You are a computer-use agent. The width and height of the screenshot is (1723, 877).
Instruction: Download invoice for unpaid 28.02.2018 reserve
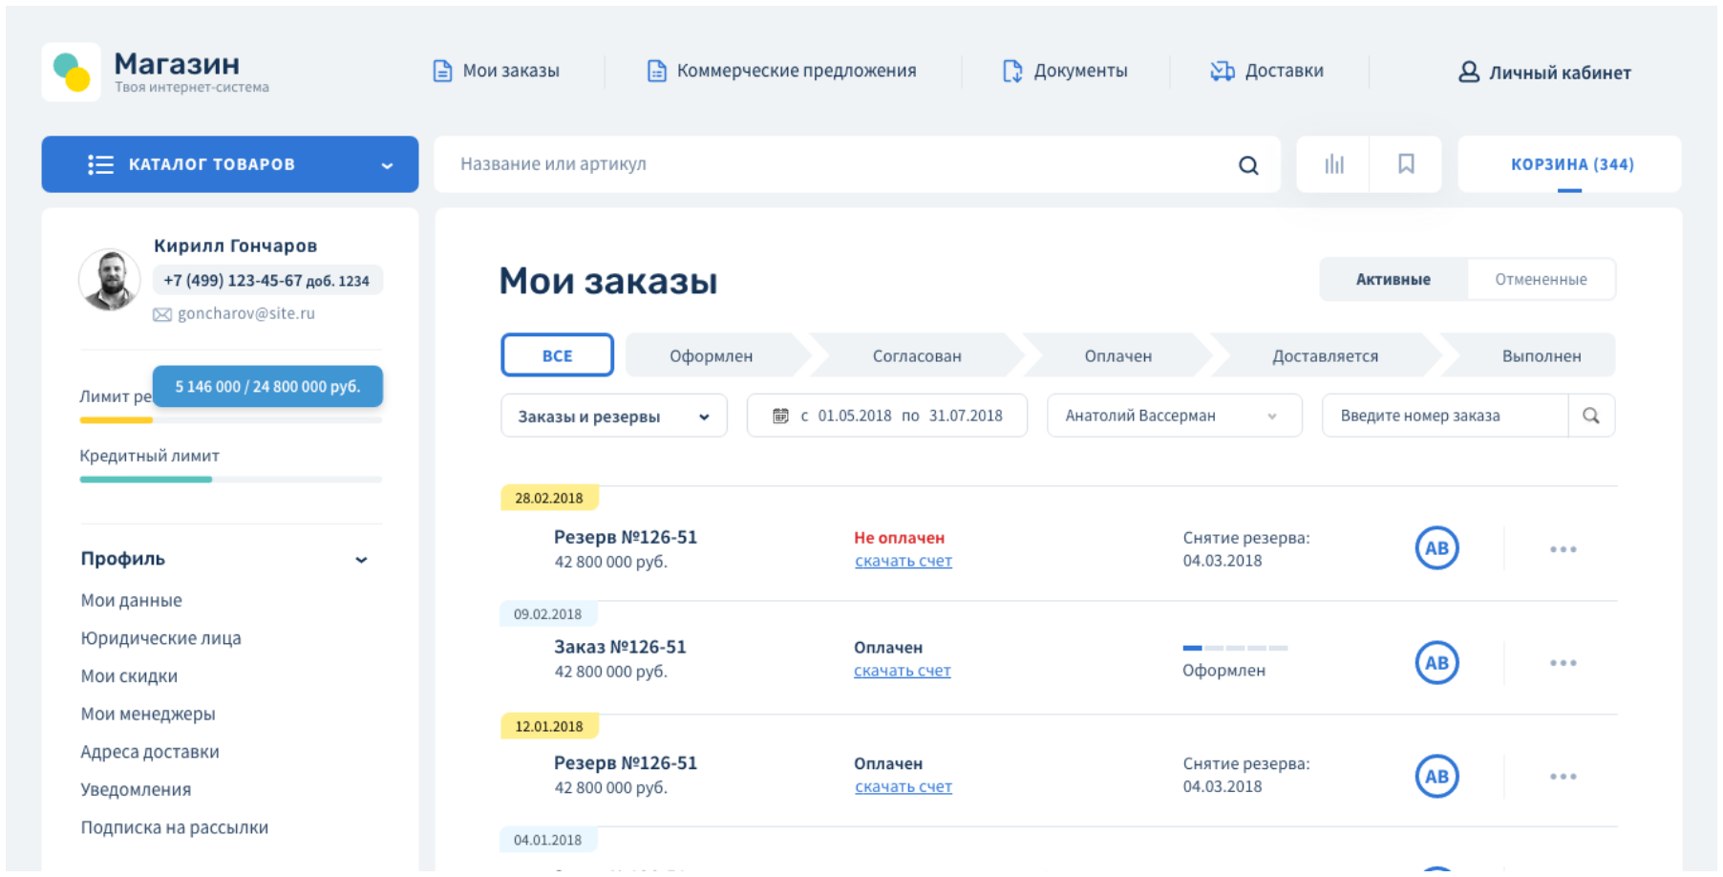pos(903,562)
